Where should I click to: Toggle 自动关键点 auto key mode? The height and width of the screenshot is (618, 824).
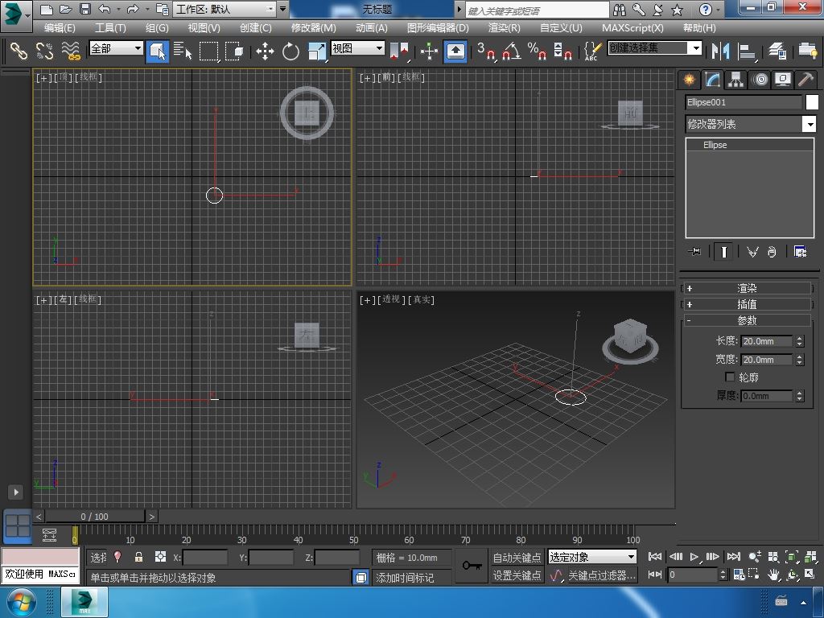[517, 557]
